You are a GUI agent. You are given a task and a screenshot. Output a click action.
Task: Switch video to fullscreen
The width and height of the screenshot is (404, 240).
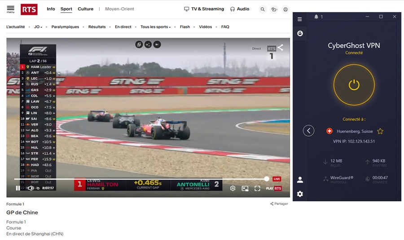click(257, 188)
